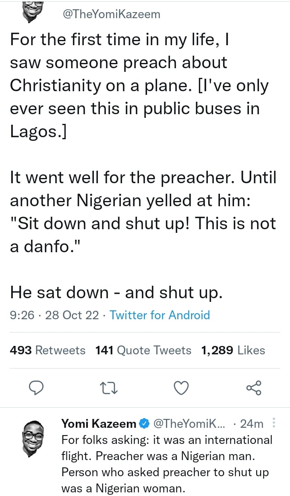
Task: Open the reply text about international flight
Action: 167,463
